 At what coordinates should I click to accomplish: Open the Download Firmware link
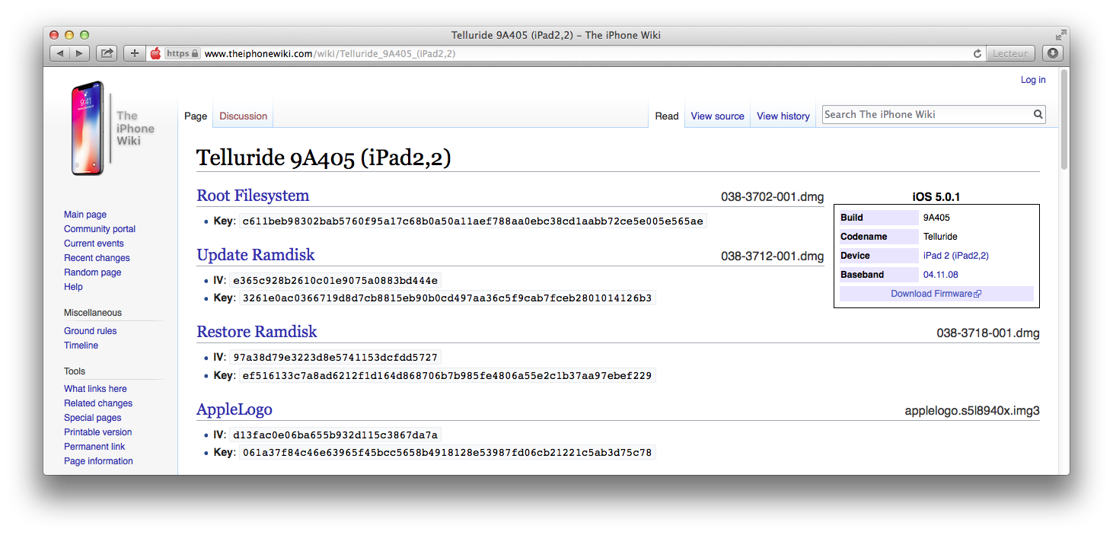point(936,294)
